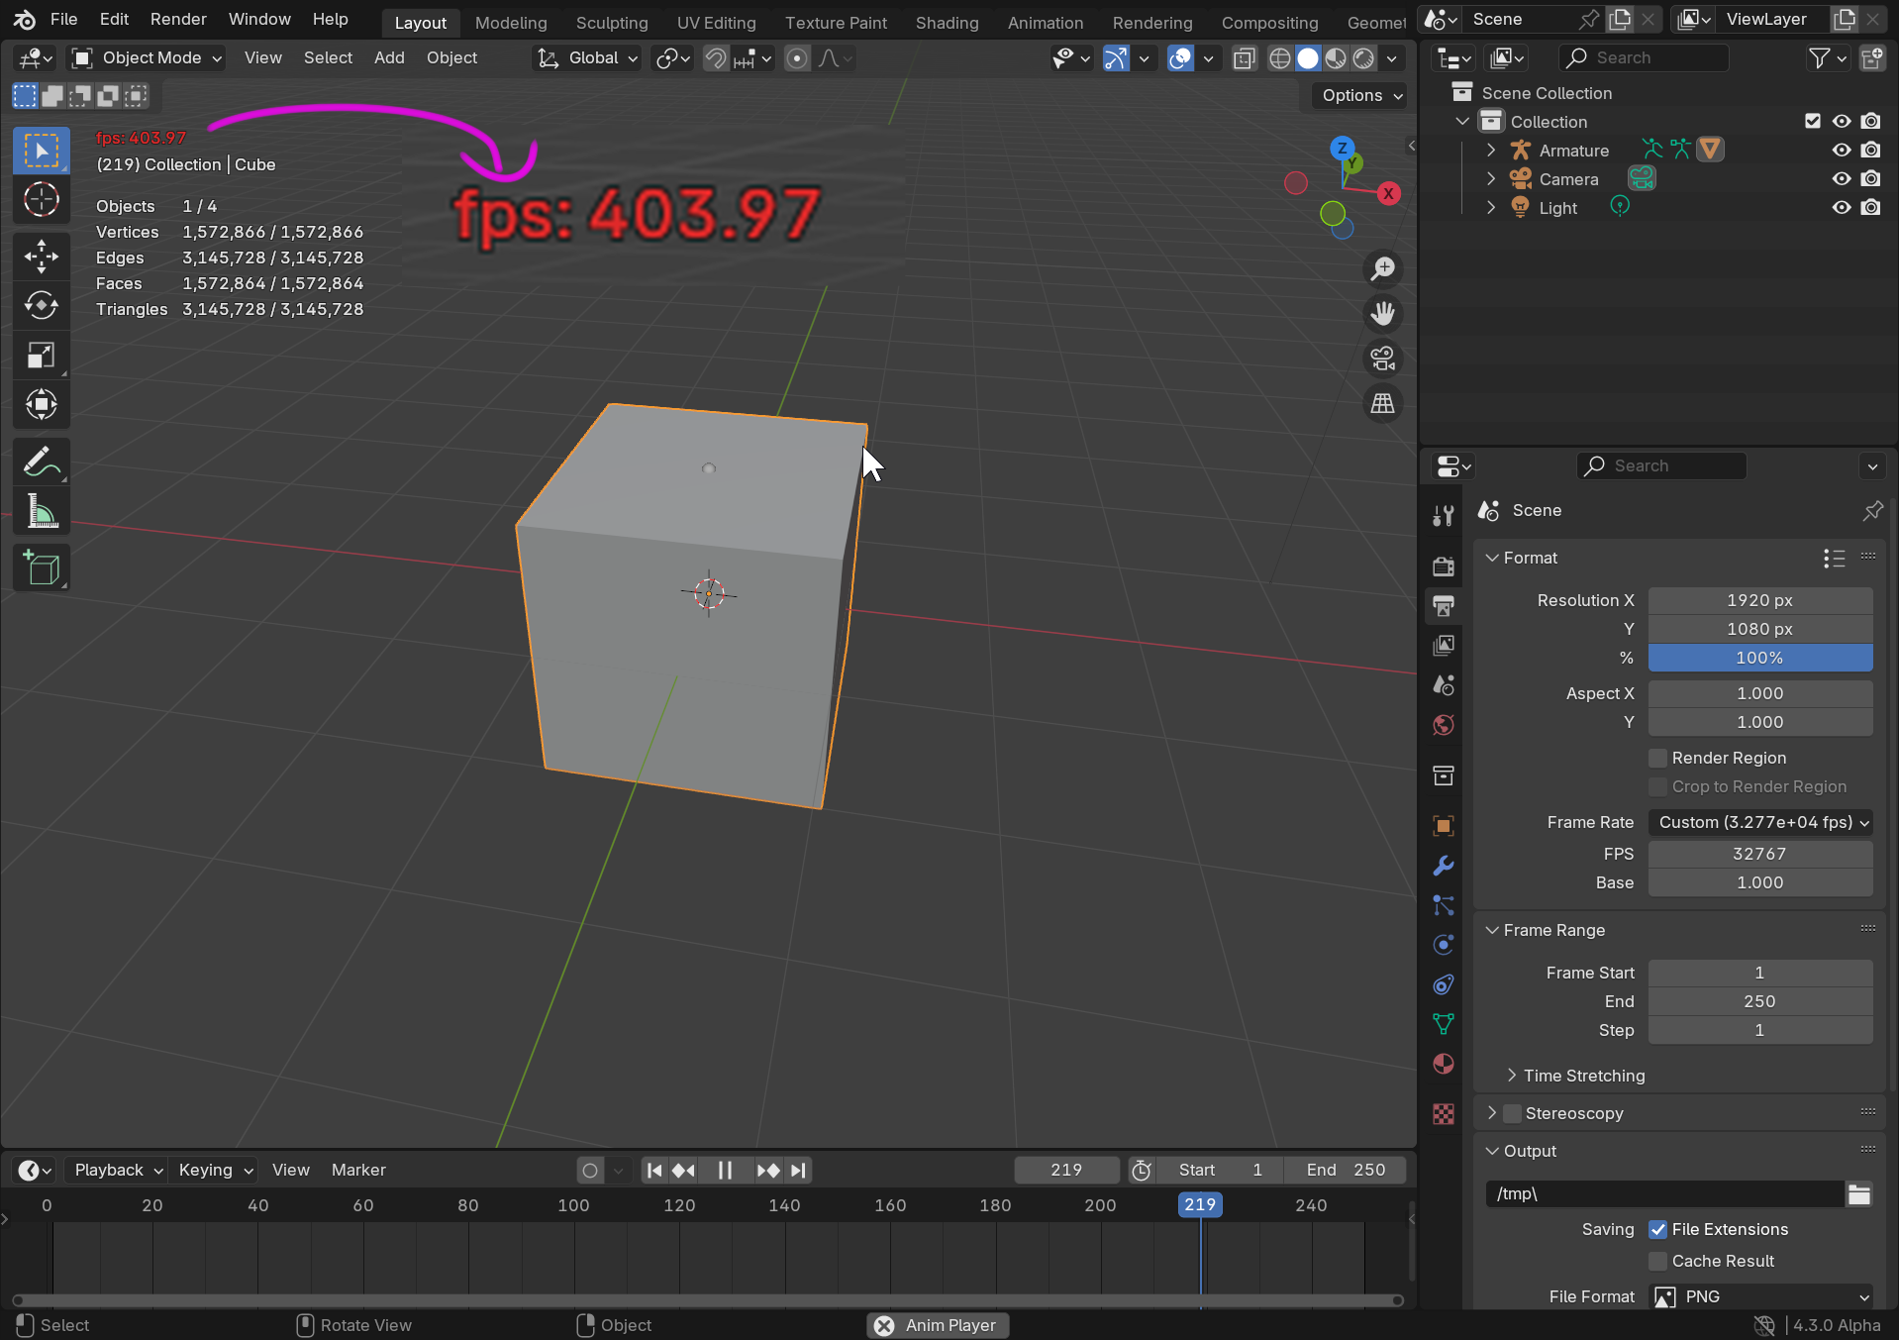This screenshot has height=1340, width=1899.
Task: Enable the Cache Result checkbox
Action: (x=1657, y=1261)
